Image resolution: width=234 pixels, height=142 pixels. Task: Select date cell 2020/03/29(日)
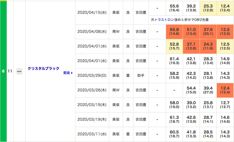tap(92, 75)
